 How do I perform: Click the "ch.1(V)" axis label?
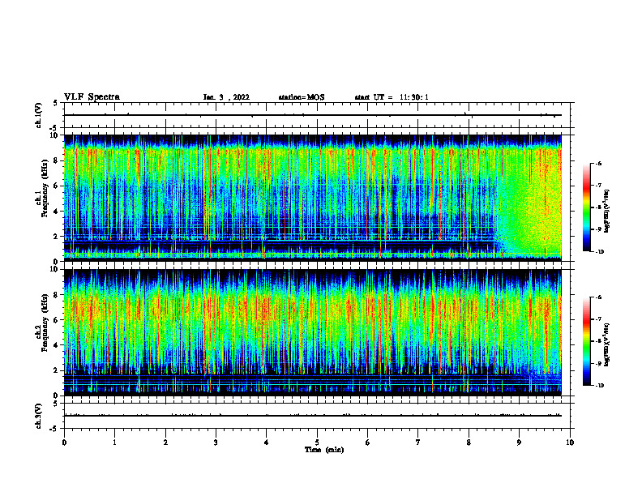pos(39,115)
